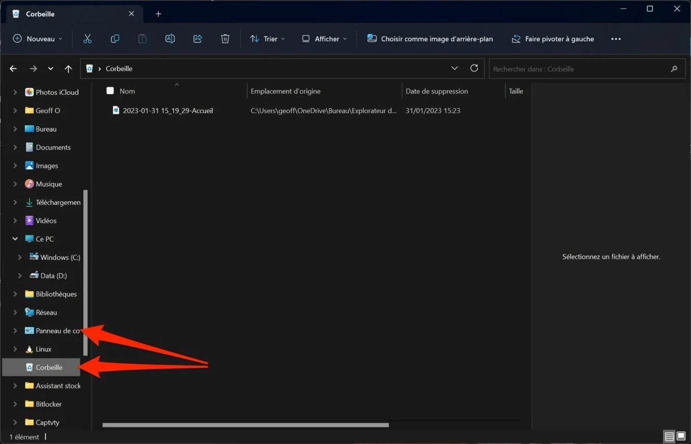Sort by Emplacement d'origine column header

[x=324, y=91]
